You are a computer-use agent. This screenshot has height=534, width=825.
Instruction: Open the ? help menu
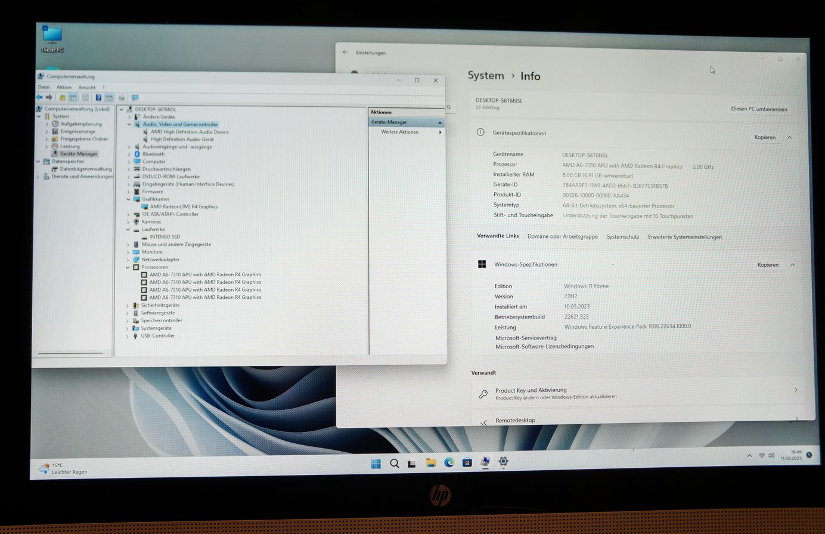(103, 87)
